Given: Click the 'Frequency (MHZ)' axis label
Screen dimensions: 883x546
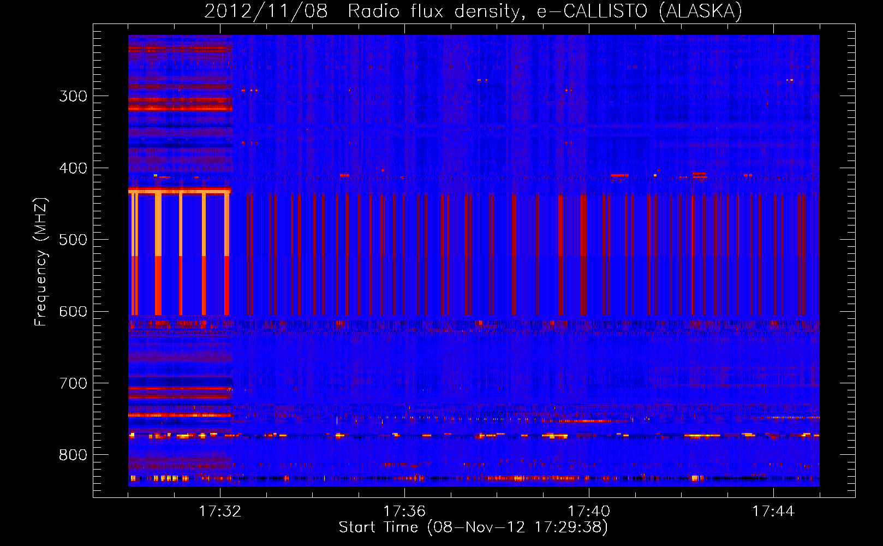Looking at the screenshot, I should (x=41, y=262).
